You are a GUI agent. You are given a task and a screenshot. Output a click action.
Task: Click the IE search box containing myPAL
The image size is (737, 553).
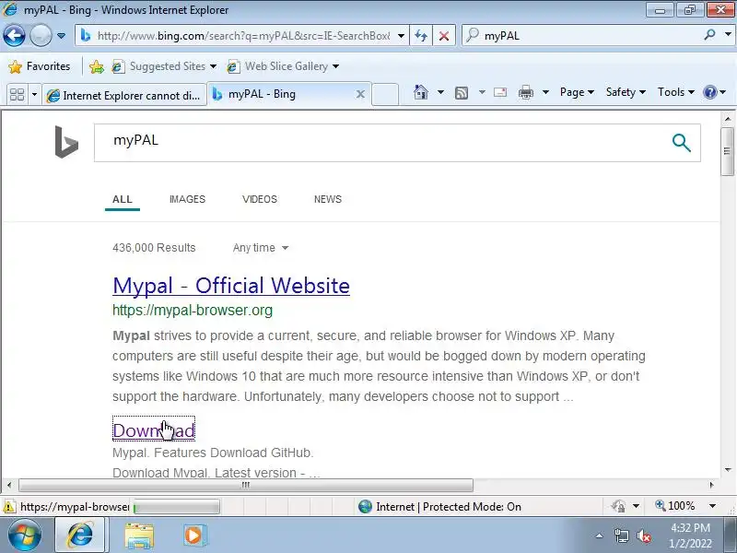(x=583, y=35)
